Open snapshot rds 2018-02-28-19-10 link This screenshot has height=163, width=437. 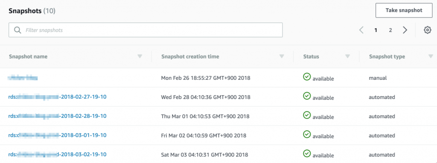tap(58, 116)
